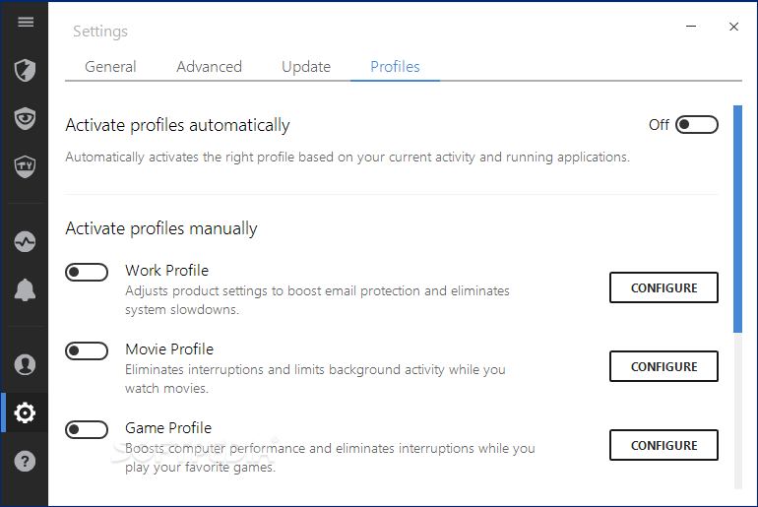The width and height of the screenshot is (758, 507).
Task: Select the Settings gear icon
Action: pyautogui.click(x=25, y=412)
